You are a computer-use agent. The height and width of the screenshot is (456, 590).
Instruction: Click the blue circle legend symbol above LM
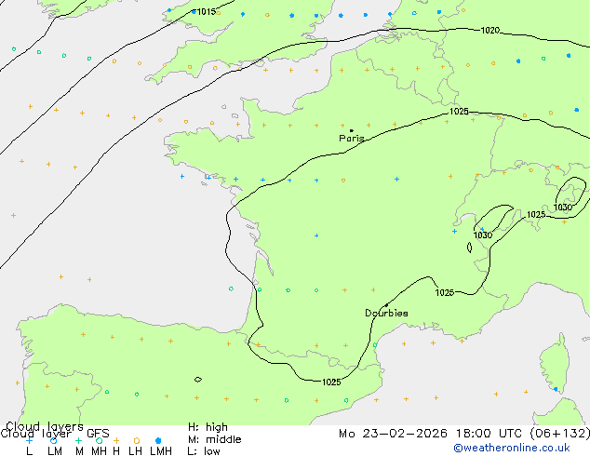(53, 440)
